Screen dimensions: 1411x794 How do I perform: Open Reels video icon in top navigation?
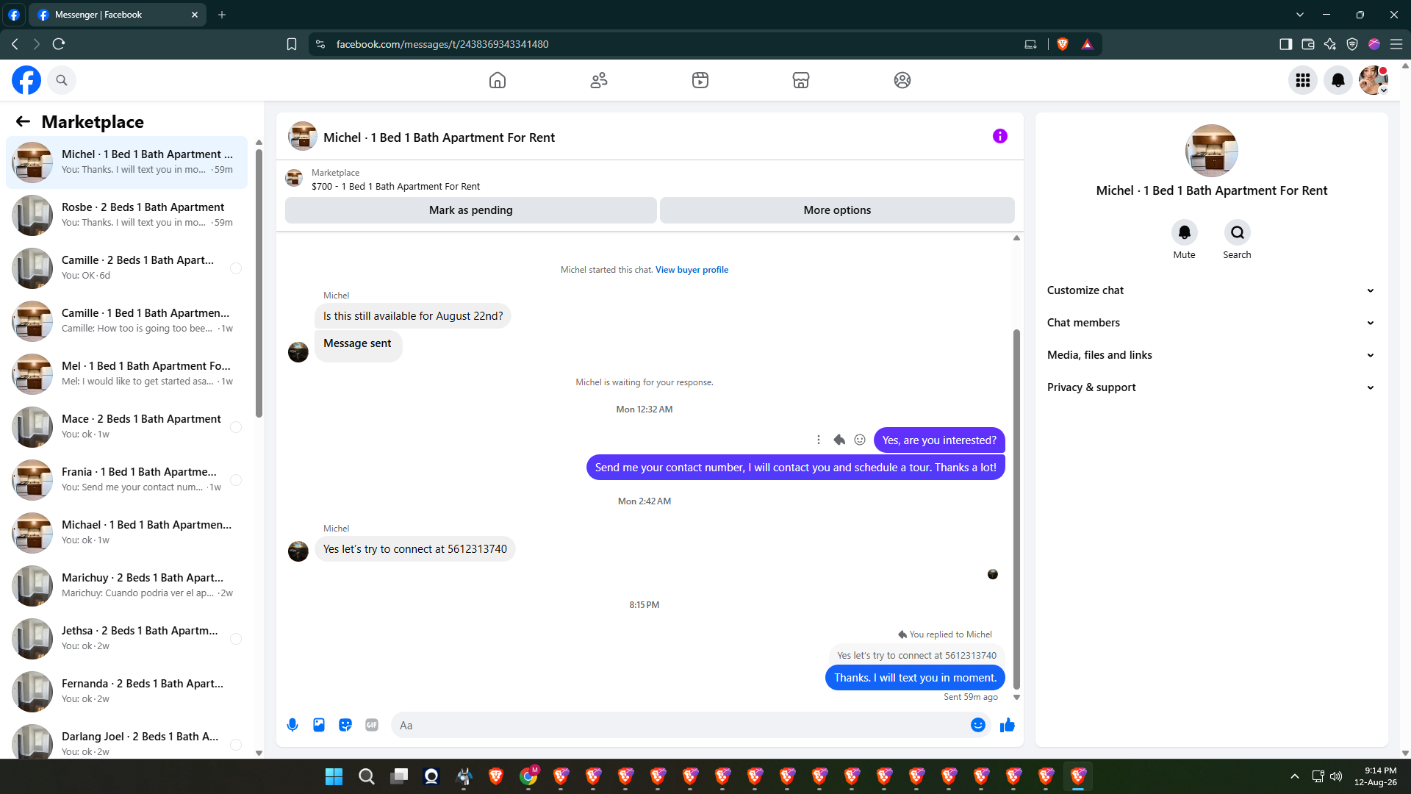[700, 80]
